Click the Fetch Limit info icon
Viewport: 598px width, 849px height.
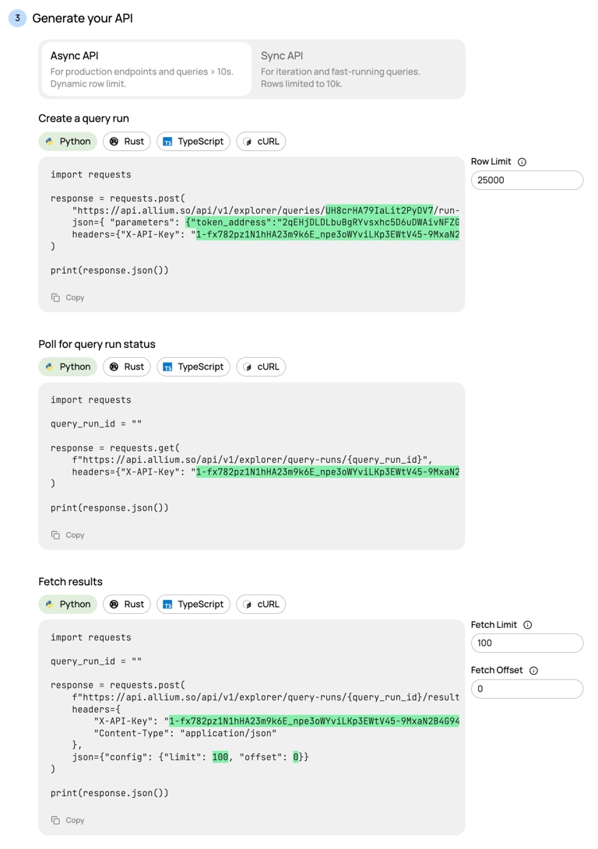click(x=528, y=625)
